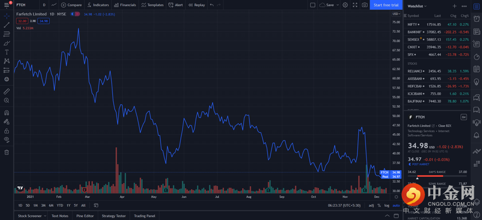Viewport: 482px width, 220px height.
Task: Select the trend line drawing tool
Action: click(7, 25)
